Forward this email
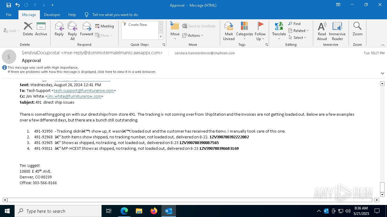Image resolution: width=387 pixels, height=217 pixels. pyautogui.click(x=86, y=29)
